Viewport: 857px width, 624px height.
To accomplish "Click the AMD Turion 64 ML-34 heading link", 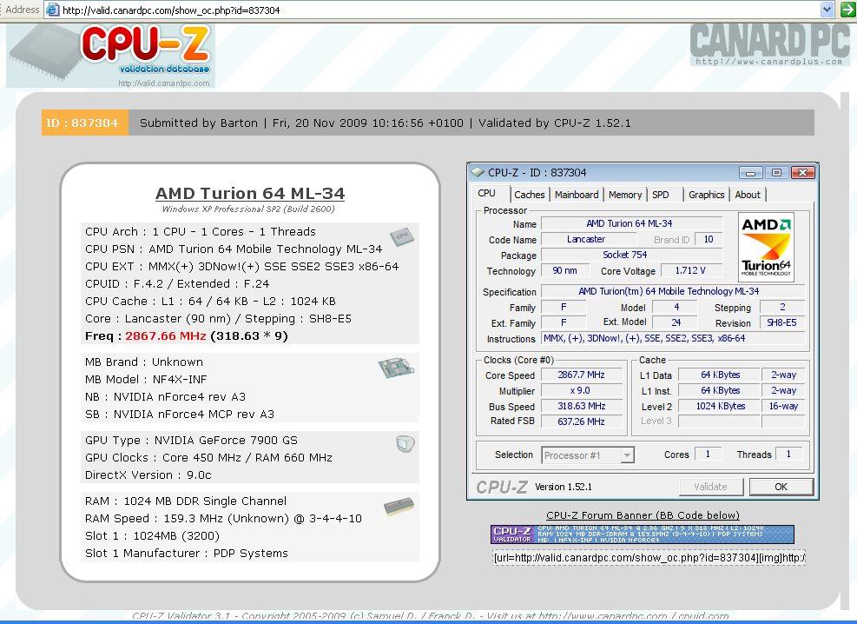I will [x=250, y=193].
